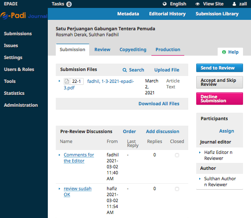Click the user profile icon beside zall
251x218 pixels.
click(234, 4)
